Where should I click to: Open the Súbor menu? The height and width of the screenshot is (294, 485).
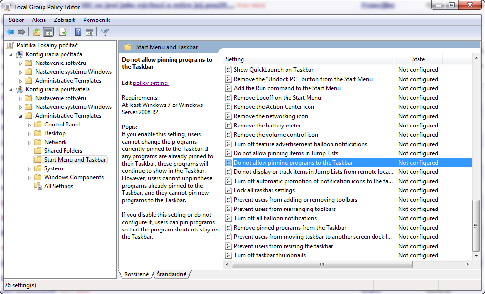tap(17, 20)
